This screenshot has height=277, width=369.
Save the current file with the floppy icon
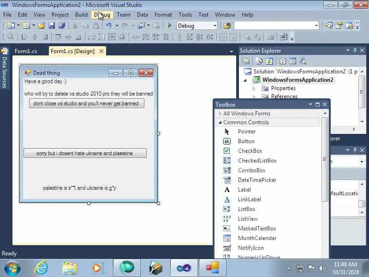point(52,25)
